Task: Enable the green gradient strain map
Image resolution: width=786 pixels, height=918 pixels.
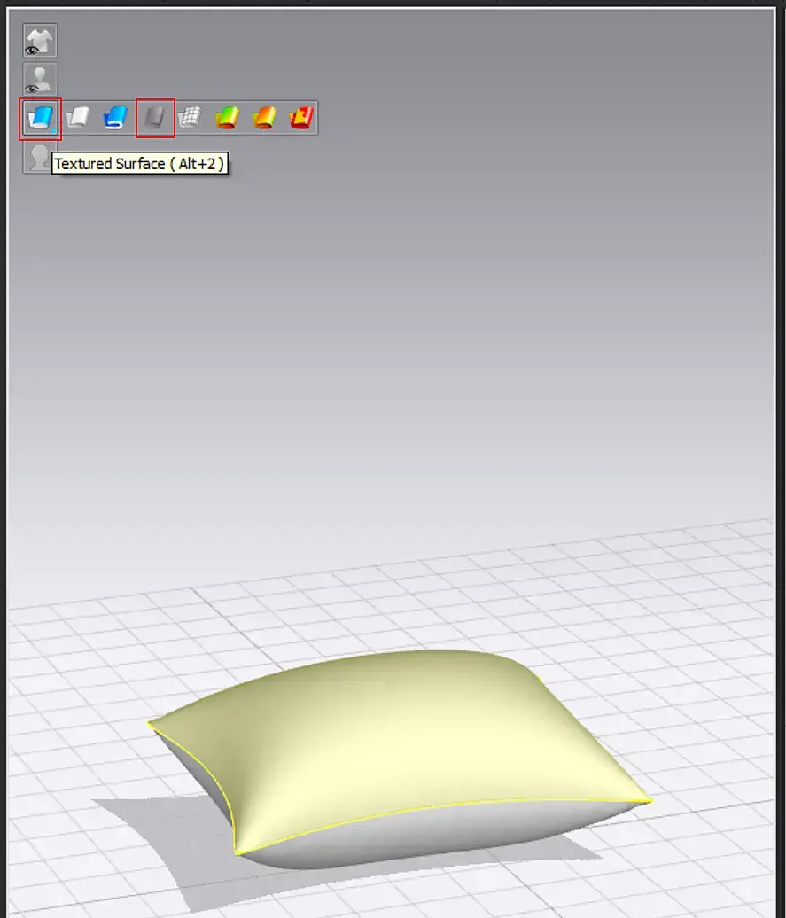Action: (x=227, y=118)
